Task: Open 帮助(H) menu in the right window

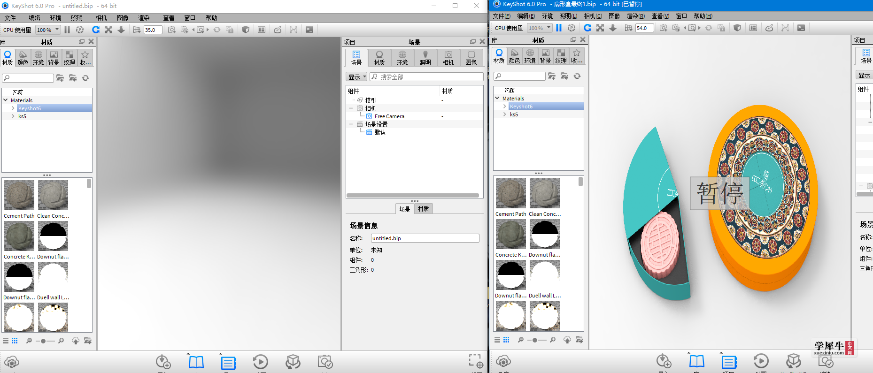Action: pos(703,16)
